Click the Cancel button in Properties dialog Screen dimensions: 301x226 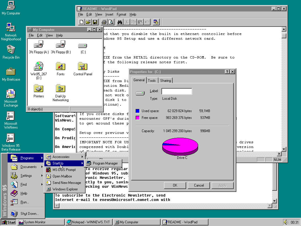(x=199, y=185)
